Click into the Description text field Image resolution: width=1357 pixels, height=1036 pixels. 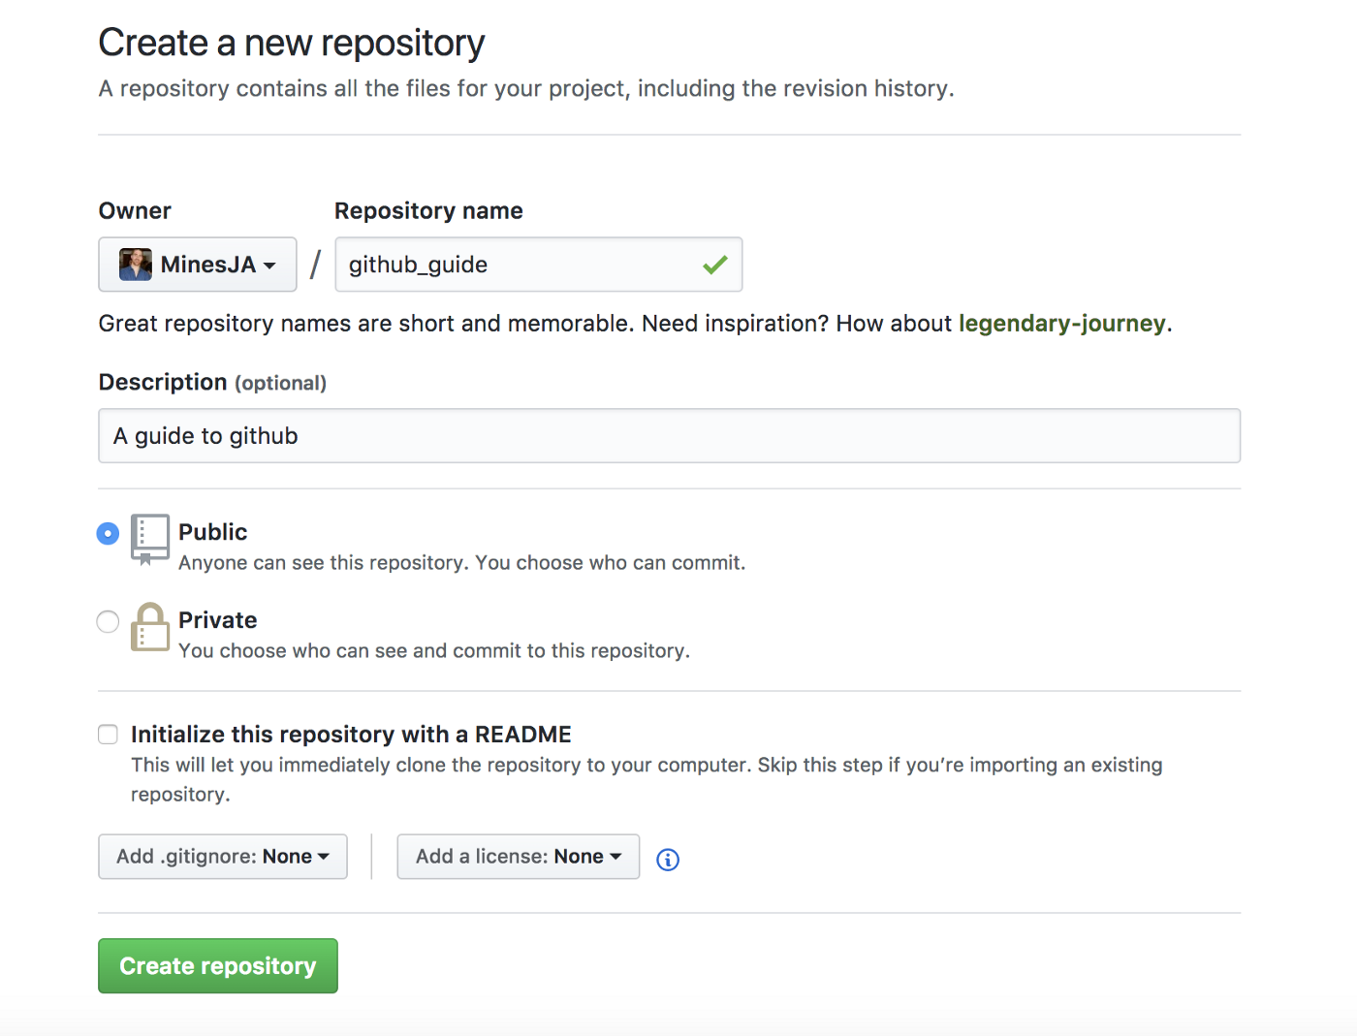coord(669,436)
